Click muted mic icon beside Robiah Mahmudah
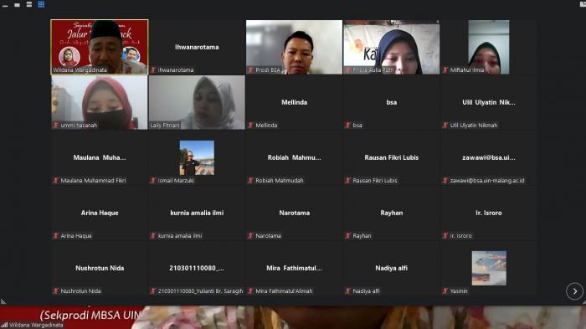The width and height of the screenshot is (586, 329). click(x=251, y=181)
